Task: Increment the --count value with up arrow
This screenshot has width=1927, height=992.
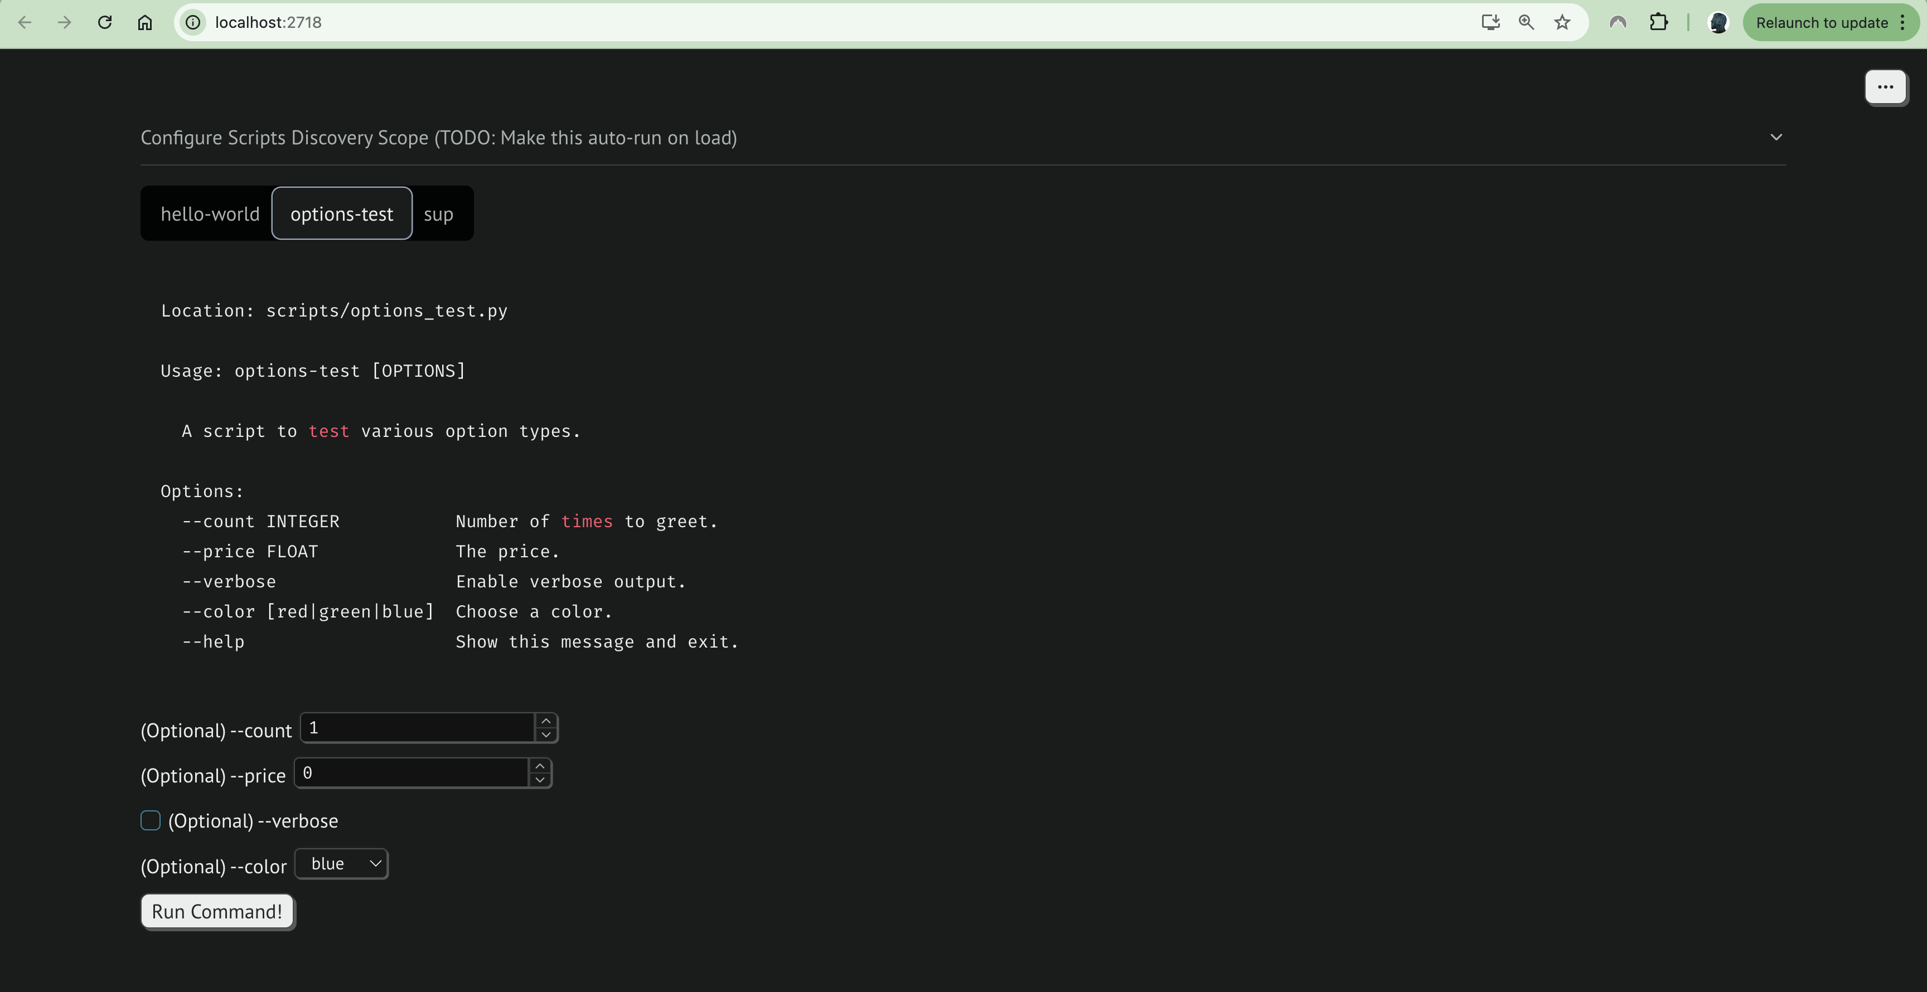Action: pos(546,721)
